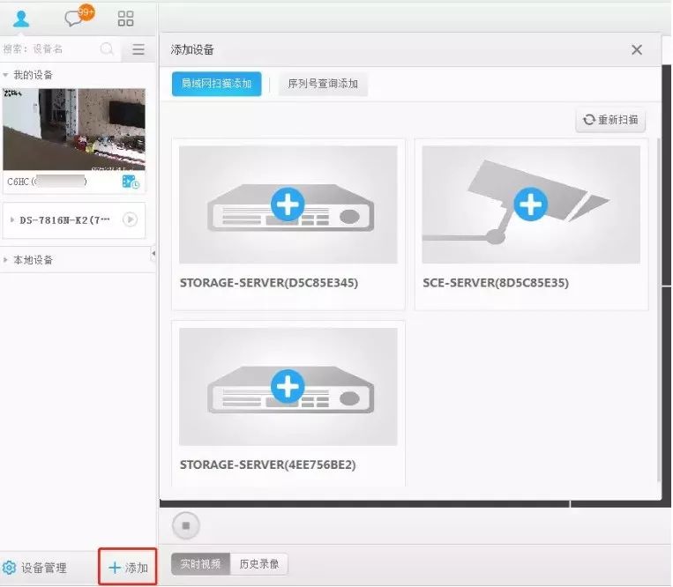Image resolution: width=673 pixels, height=587 pixels.
Task: Click the playback icon on C6HC camera
Action: click(131, 182)
